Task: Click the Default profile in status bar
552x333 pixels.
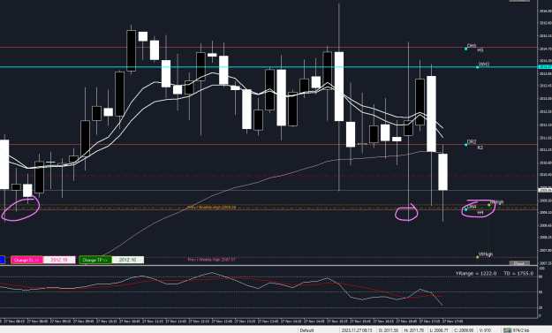Action: [x=306, y=330]
